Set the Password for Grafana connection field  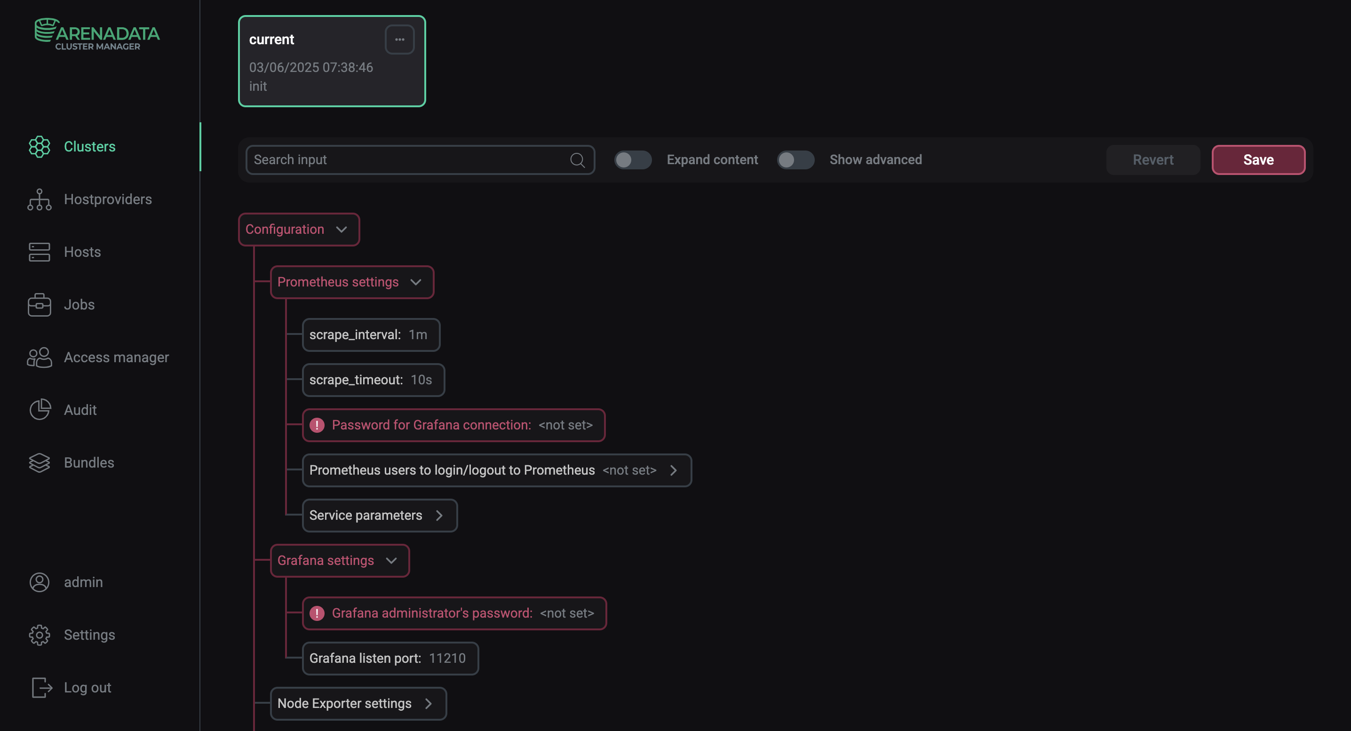click(453, 425)
